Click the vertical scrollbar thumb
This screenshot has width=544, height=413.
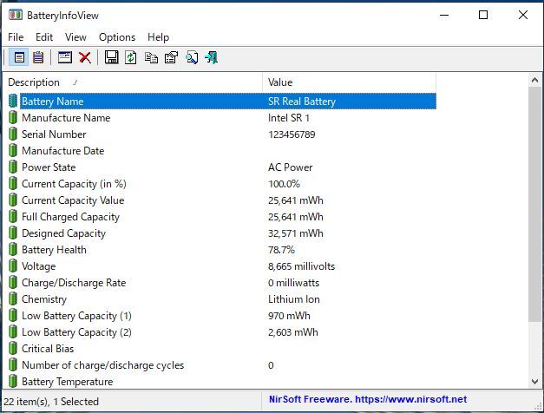[534, 205]
